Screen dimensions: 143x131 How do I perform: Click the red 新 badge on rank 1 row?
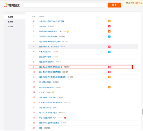point(109,26)
